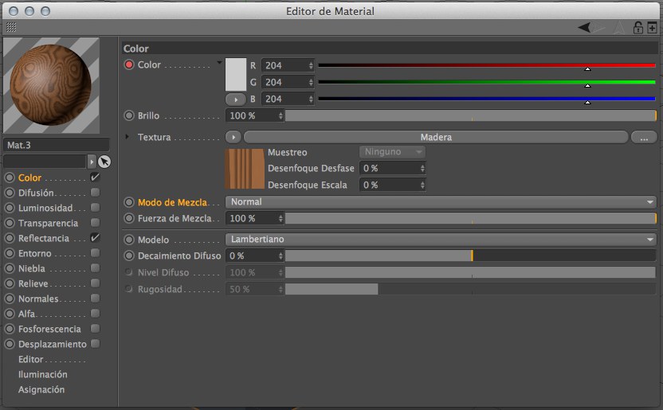663x410 pixels.
Task: Click the arrow button under the color swatch
Action: 236,100
